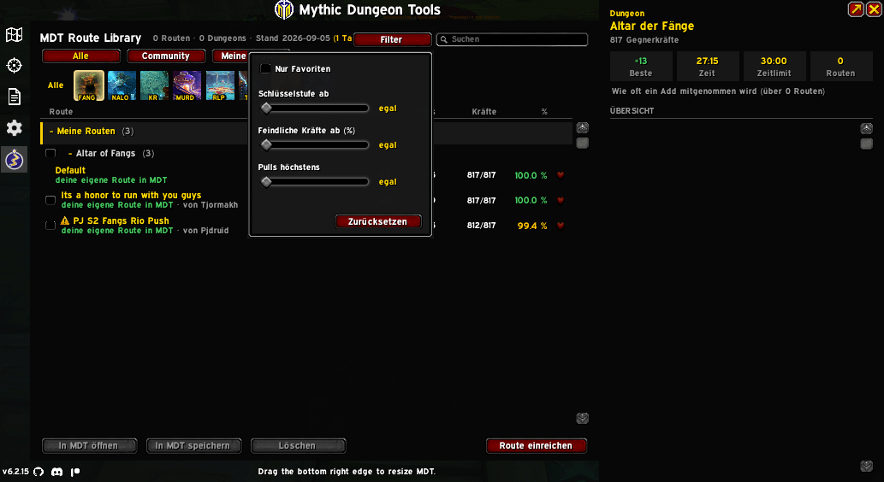
Task: Click the Pulls höchstens slider handle
Action: pyautogui.click(x=266, y=182)
